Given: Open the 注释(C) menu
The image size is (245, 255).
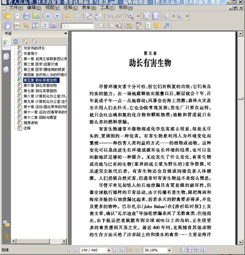Looking at the screenshot, I should click(x=72, y=8).
